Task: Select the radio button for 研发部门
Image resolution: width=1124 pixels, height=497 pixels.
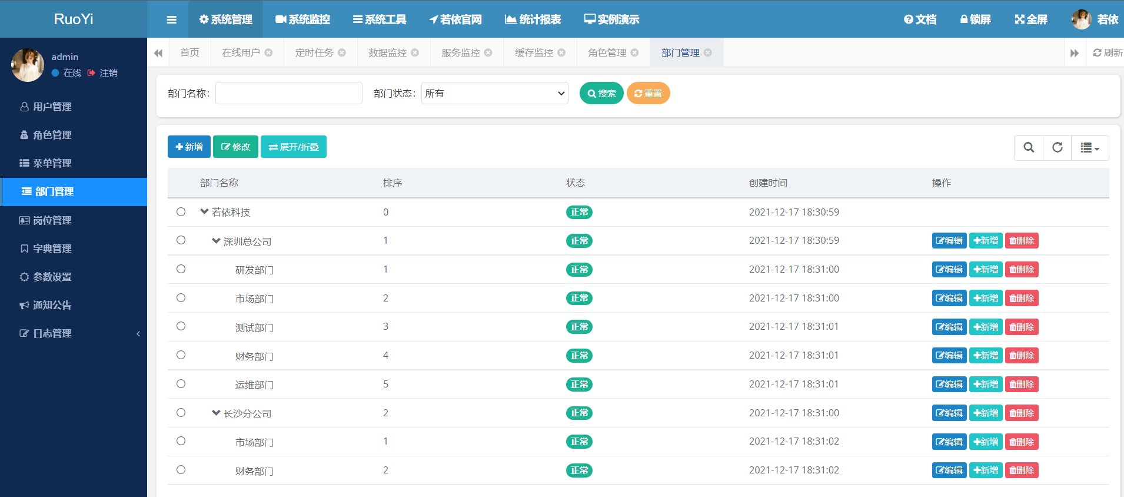Action: [181, 269]
